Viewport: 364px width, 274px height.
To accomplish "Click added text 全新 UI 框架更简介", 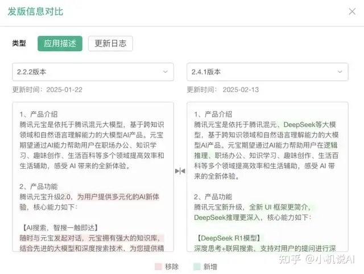I will pos(280,207).
